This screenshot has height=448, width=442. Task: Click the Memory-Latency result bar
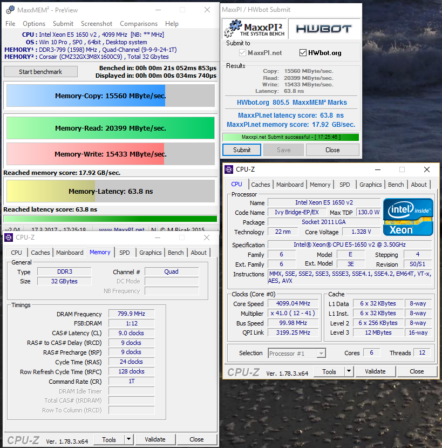coord(111,191)
